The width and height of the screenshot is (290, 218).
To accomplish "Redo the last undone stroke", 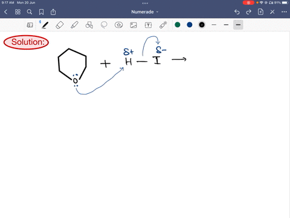I will click(249, 12).
